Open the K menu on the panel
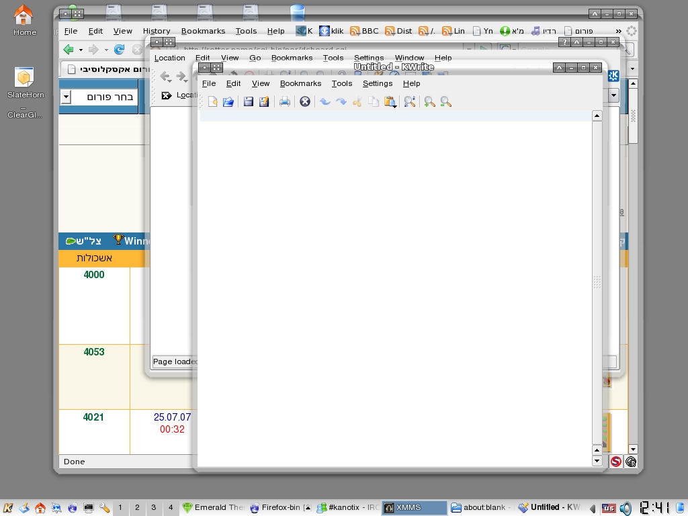This screenshot has height=516, width=688. (x=8, y=508)
